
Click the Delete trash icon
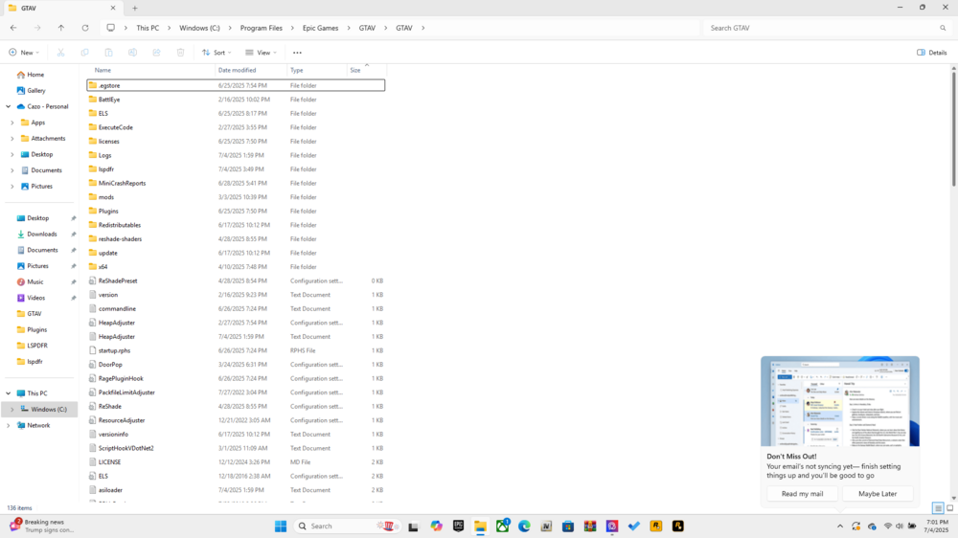[x=181, y=53]
